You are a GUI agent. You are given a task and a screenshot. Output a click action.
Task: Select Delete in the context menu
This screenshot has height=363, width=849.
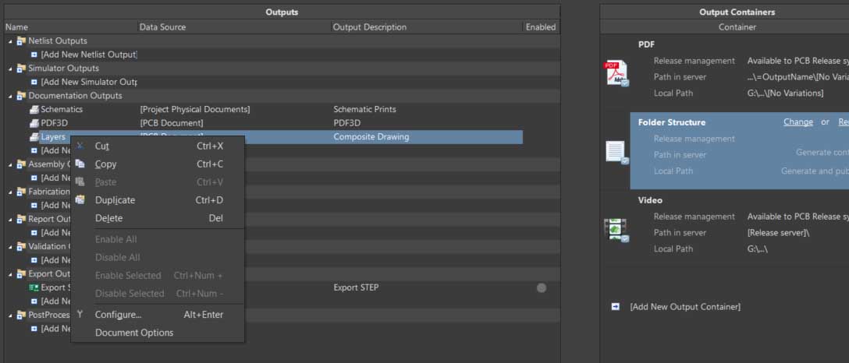108,218
